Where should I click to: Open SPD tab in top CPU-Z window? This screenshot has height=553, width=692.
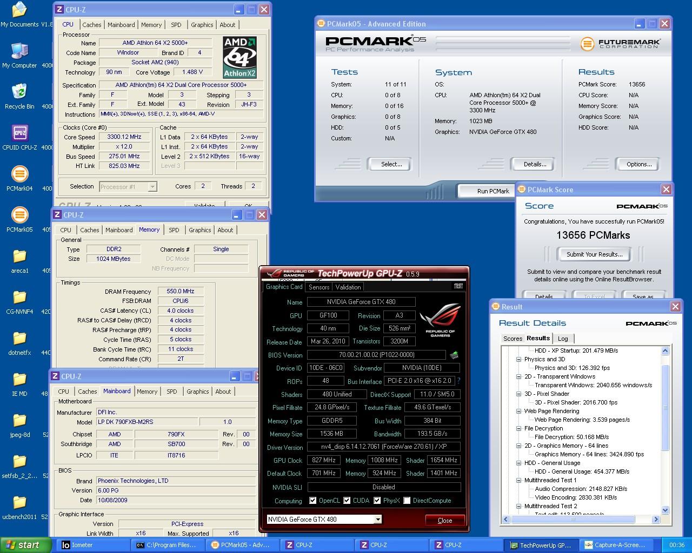click(176, 25)
